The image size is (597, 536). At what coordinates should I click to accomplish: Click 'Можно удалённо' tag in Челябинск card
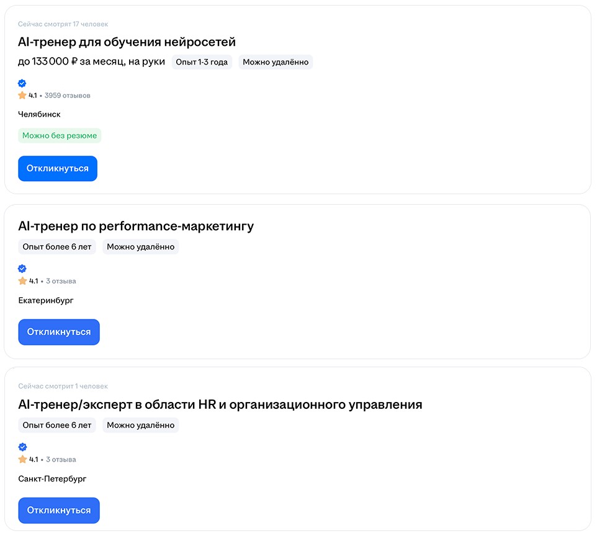click(276, 62)
